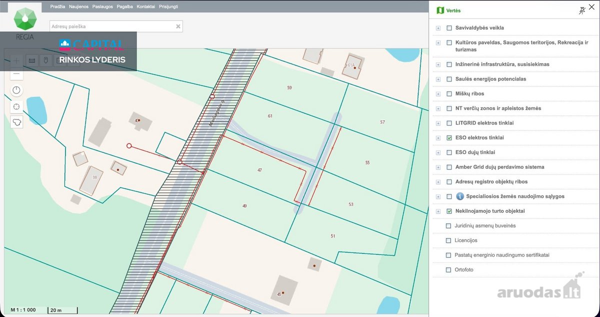The height and width of the screenshot is (317, 600).
Task: Enable Adresų registro objektų ribos layer
Action: click(449, 181)
